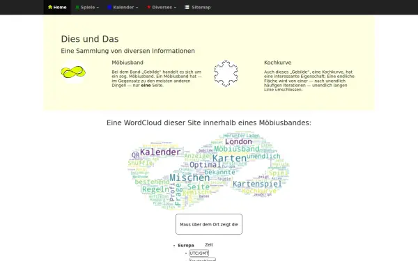Click the yellow Möbiusband thumbnail image

pyautogui.click(x=73, y=72)
